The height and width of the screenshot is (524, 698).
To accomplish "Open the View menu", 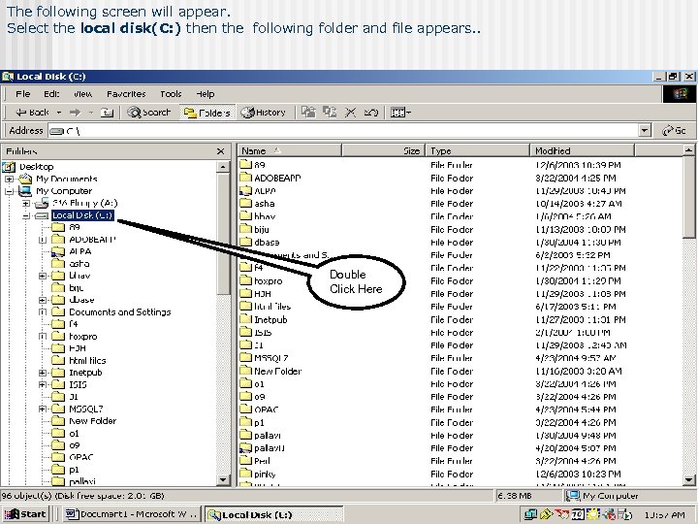I will coord(82,94).
